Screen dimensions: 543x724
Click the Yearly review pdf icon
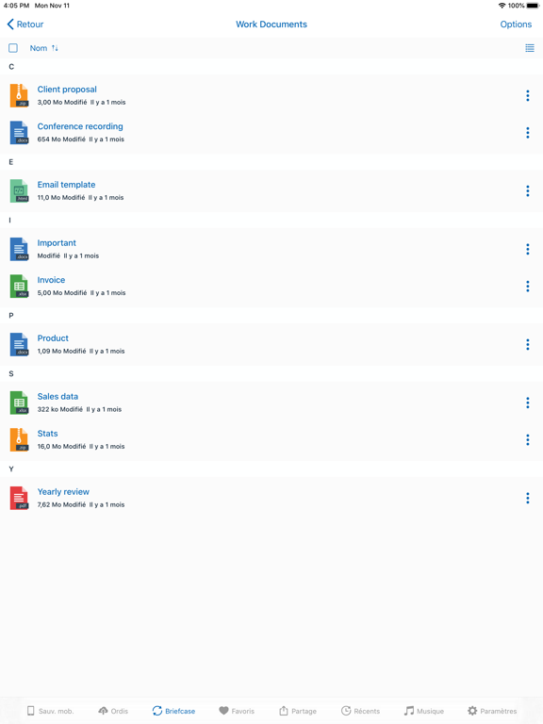pos(19,498)
